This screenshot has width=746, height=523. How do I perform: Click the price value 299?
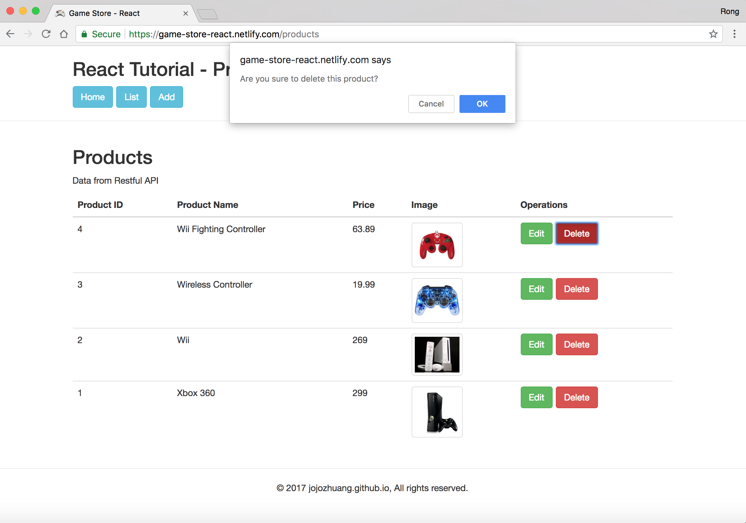tap(360, 393)
